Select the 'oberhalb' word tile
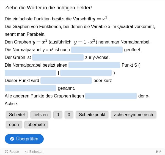This screenshot has height=155, width=165. [x=36, y=125]
